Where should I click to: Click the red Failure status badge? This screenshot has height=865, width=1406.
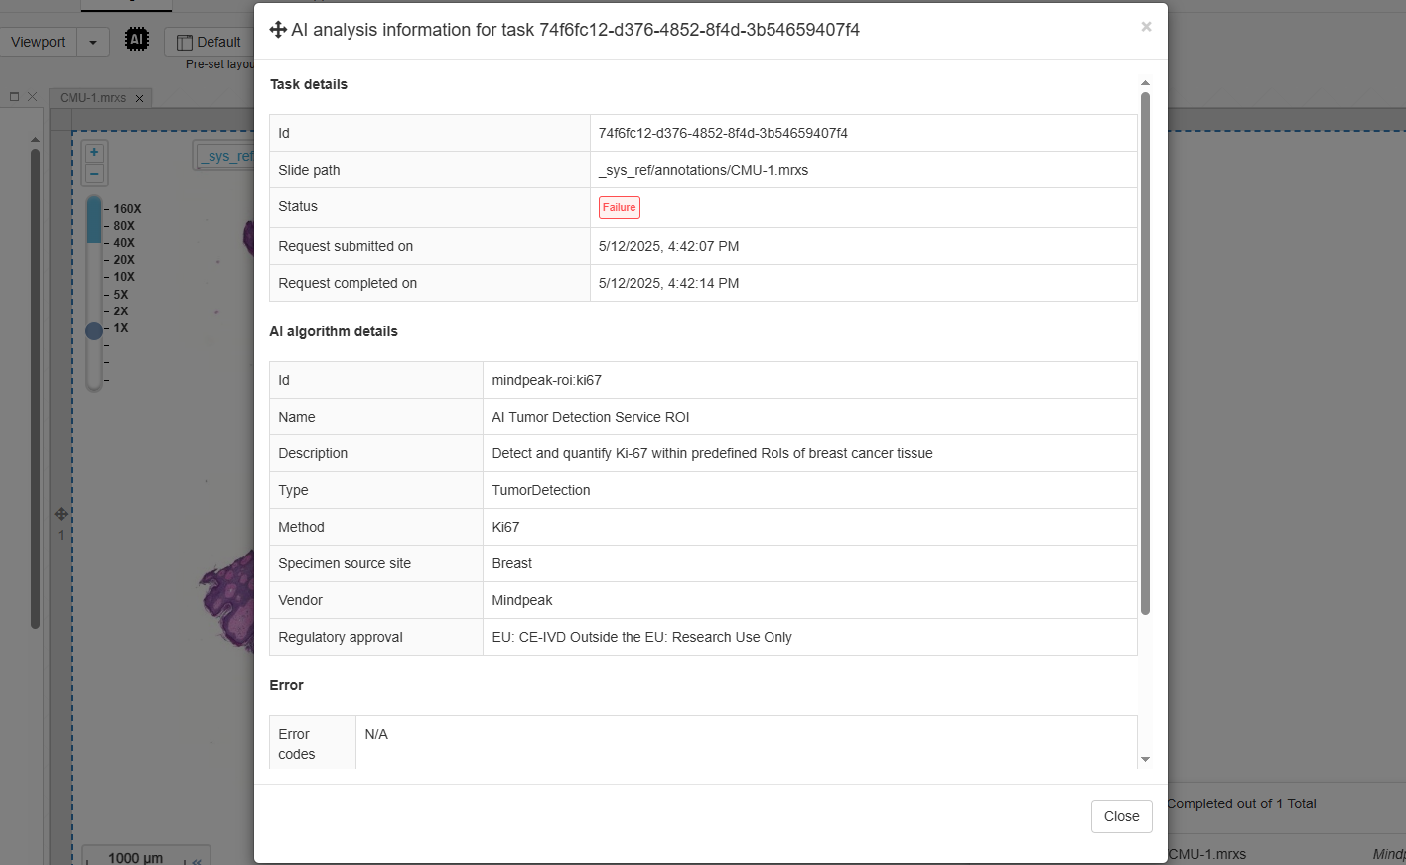coord(619,207)
